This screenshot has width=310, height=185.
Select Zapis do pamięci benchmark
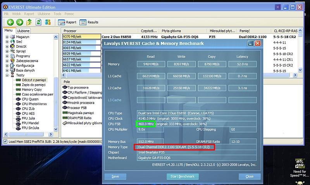click(34, 85)
